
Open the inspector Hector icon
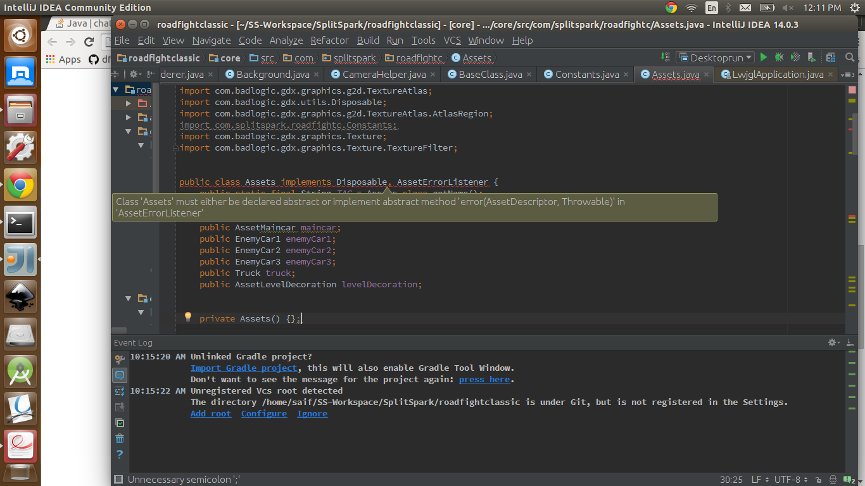[x=833, y=480]
